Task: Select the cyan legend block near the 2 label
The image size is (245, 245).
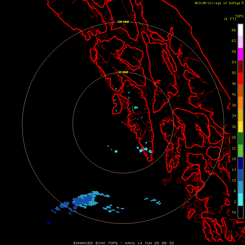Action: click(240, 200)
